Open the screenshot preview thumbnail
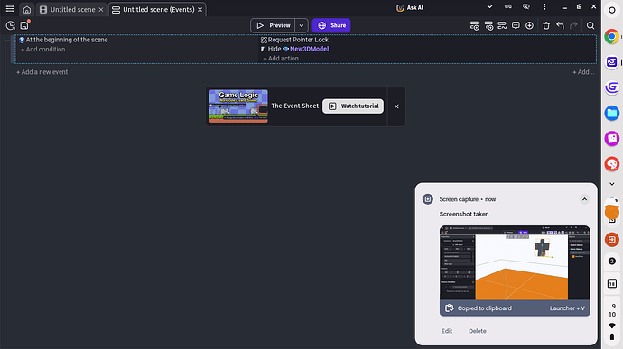623x349 pixels. coord(515,262)
